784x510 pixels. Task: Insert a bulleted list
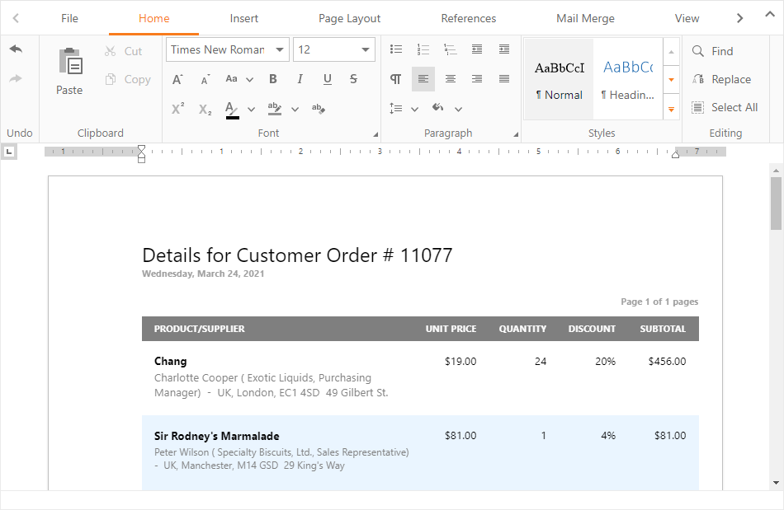[x=396, y=50]
